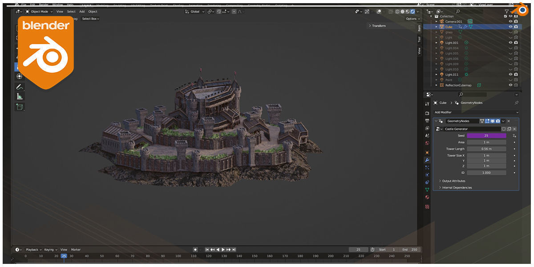Click the proportional editing icon in the header
Image resolution: width=534 pixels, height=267 pixels.
[234, 12]
